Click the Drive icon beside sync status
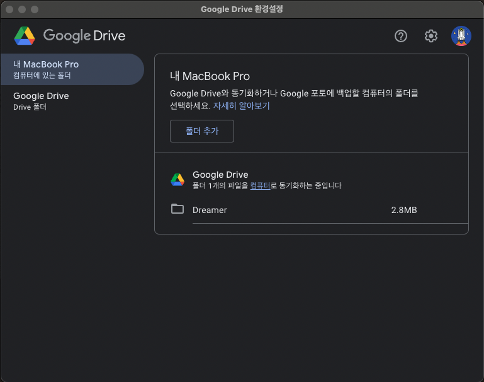The height and width of the screenshot is (382, 484). tap(177, 180)
